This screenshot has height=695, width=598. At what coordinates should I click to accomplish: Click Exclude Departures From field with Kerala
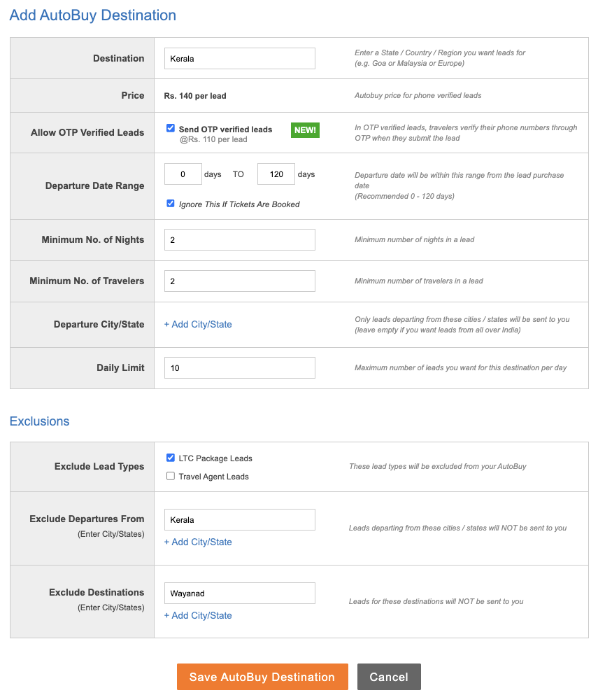[x=239, y=520]
